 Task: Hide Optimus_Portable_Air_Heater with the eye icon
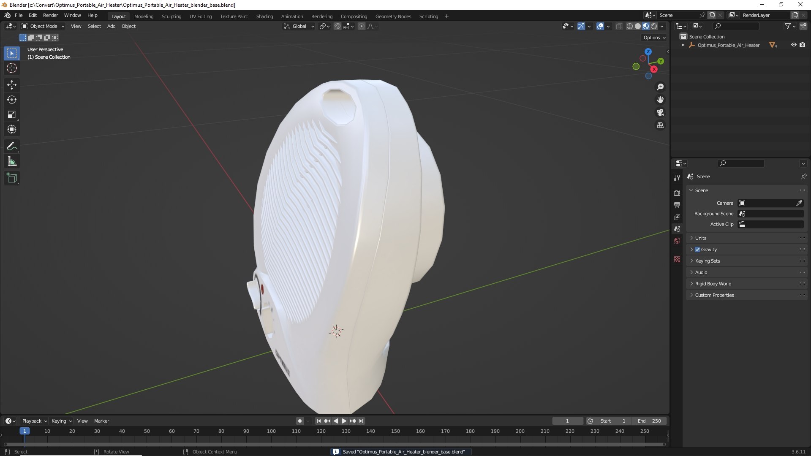(x=794, y=45)
